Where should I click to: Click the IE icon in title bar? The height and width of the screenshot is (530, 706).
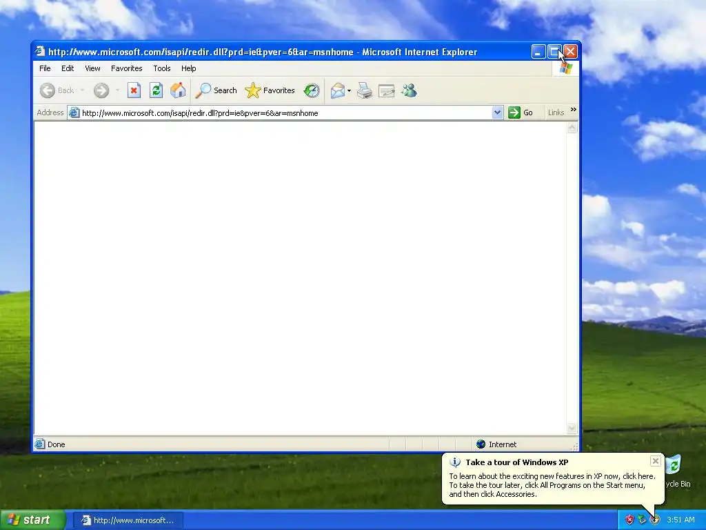(x=41, y=51)
